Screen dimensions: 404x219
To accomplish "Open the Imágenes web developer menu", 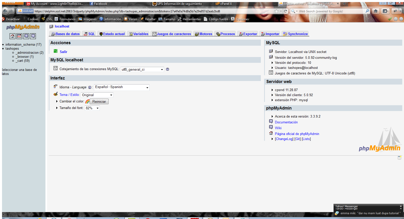I will (x=88, y=19).
